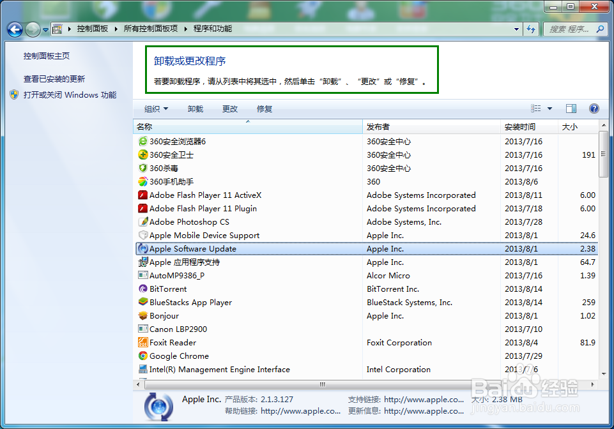Click the large Apple Software Update details icon
Viewport: 614px width, 429px height.
pyautogui.click(x=158, y=407)
